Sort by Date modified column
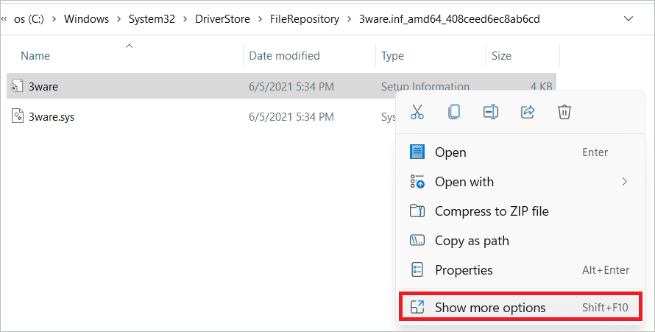The image size is (655, 332). pos(285,56)
